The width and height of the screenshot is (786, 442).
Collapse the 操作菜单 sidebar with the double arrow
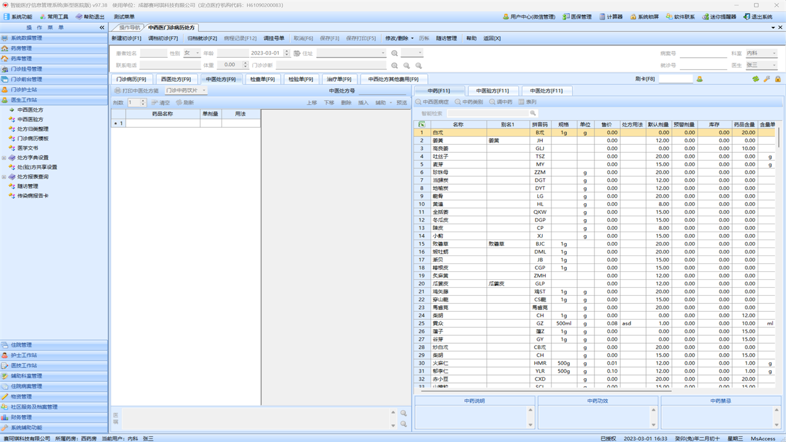[102, 28]
